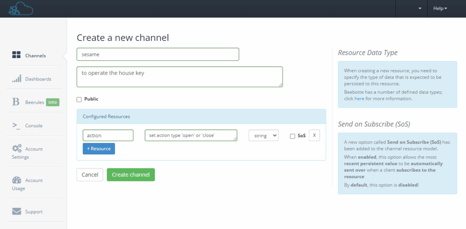Click the beta badge next to Beerules
Screen dimensions: 466x229
pos(53,102)
